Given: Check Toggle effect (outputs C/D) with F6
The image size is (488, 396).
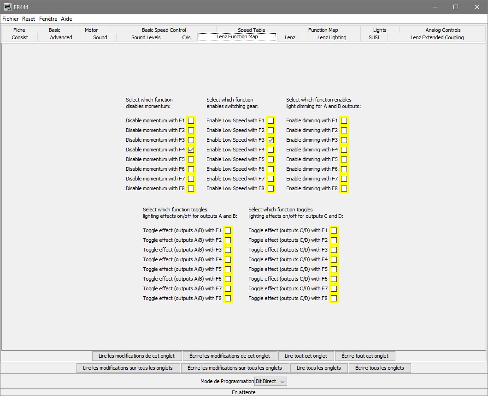Looking at the screenshot, I should click(334, 279).
